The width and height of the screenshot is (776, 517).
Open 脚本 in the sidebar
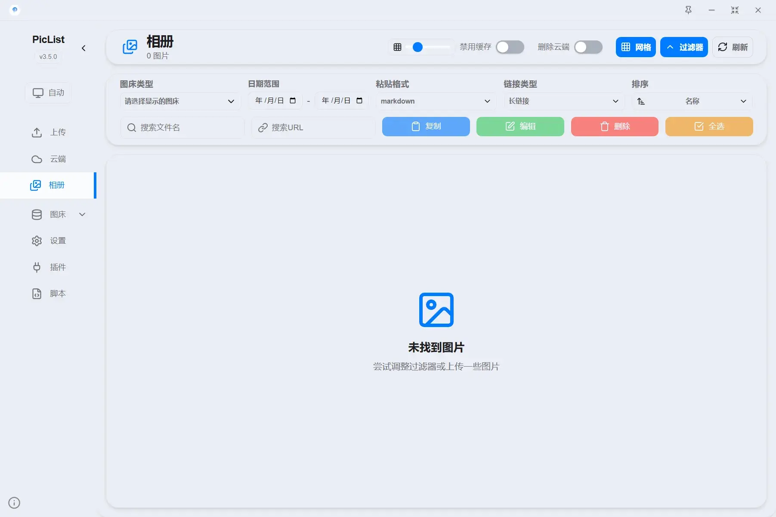49,294
